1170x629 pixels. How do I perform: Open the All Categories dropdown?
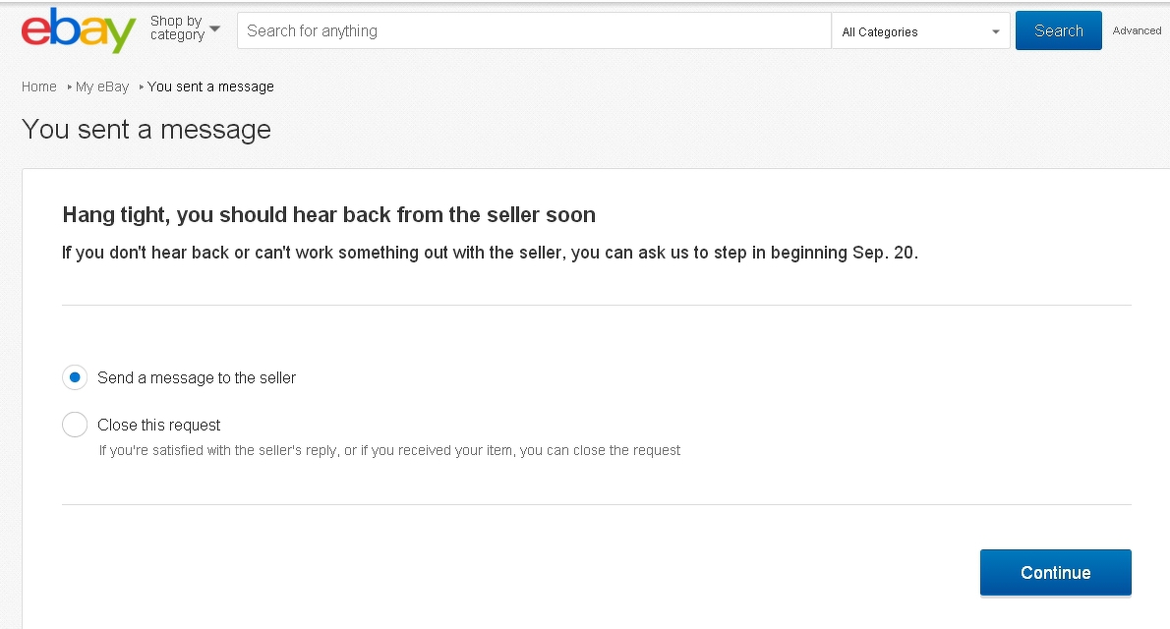919,31
